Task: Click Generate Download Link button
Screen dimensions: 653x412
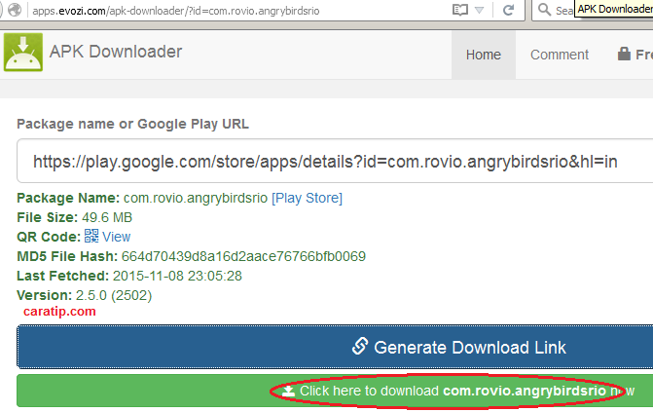Action: [x=335, y=347]
